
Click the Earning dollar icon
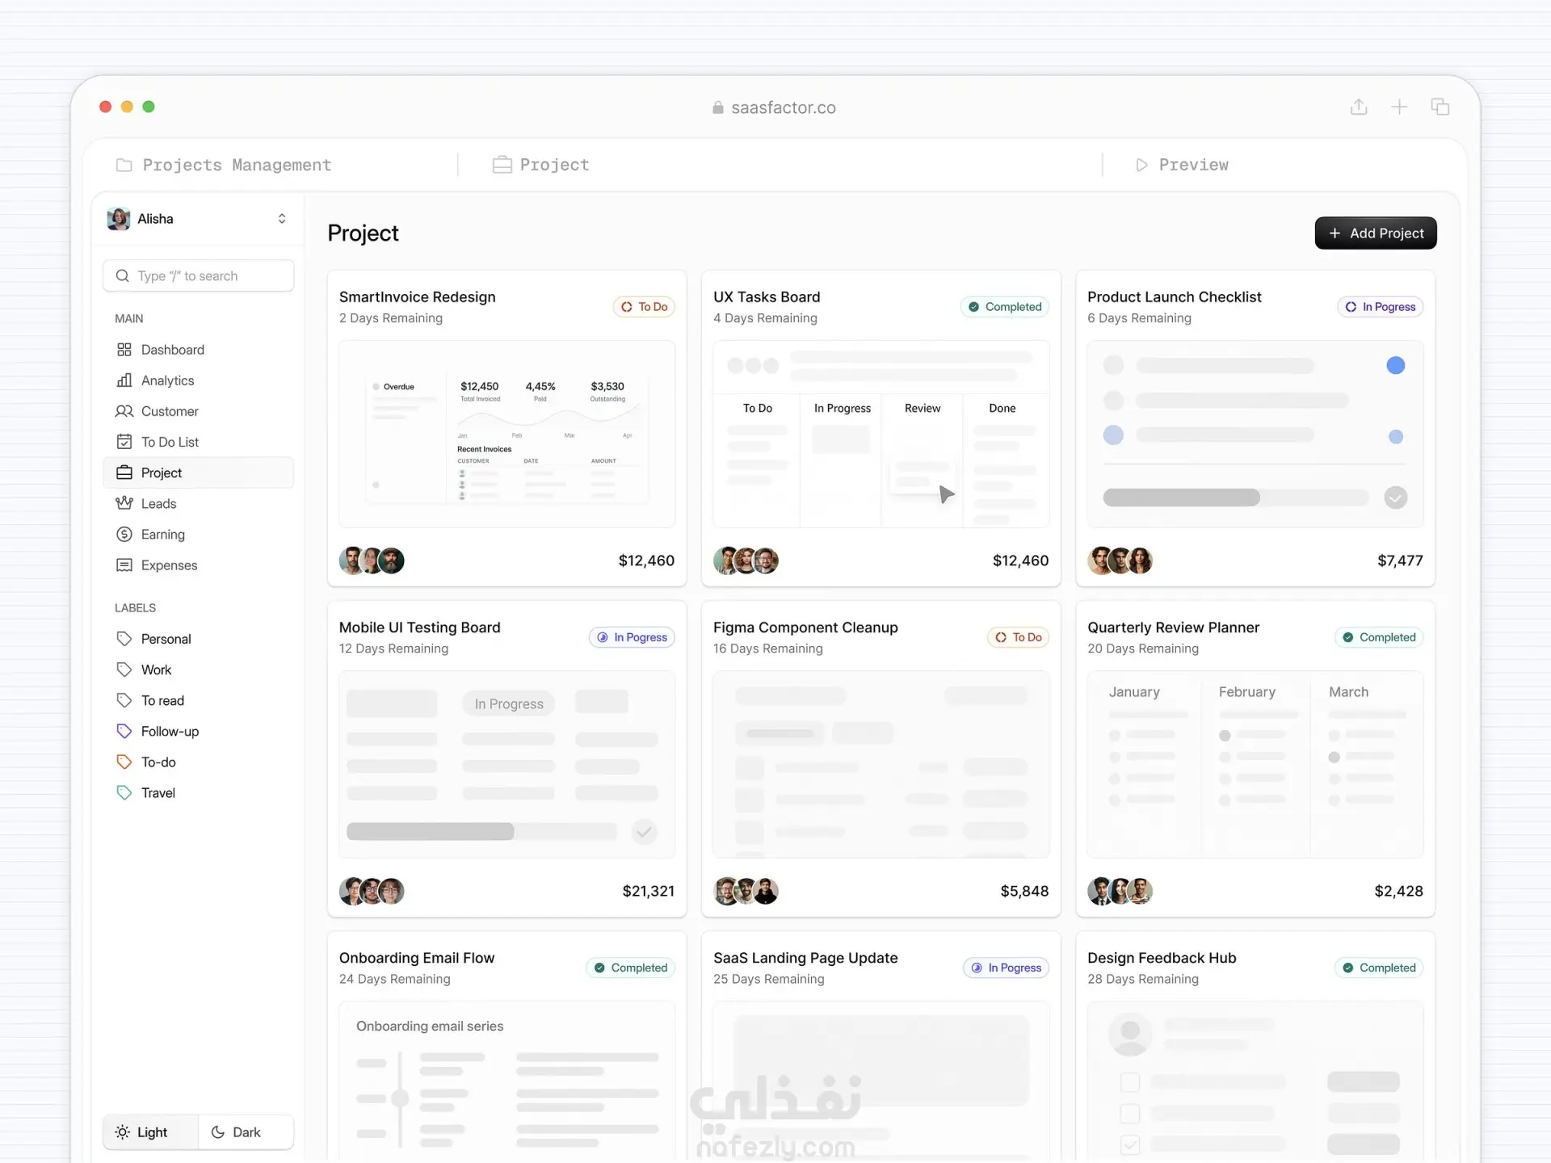click(x=124, y=534)
